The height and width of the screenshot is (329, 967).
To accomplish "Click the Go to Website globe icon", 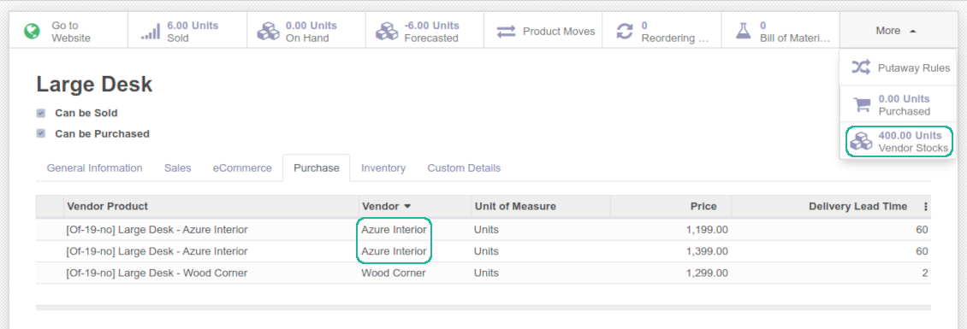I will [32, 31].
